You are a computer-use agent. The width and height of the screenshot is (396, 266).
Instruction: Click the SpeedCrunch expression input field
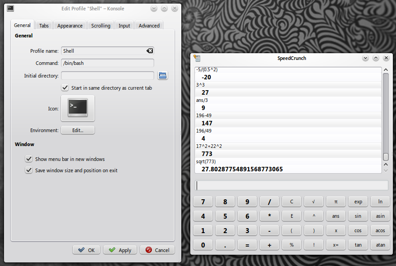pyautogui.click(x=292, y=185)
